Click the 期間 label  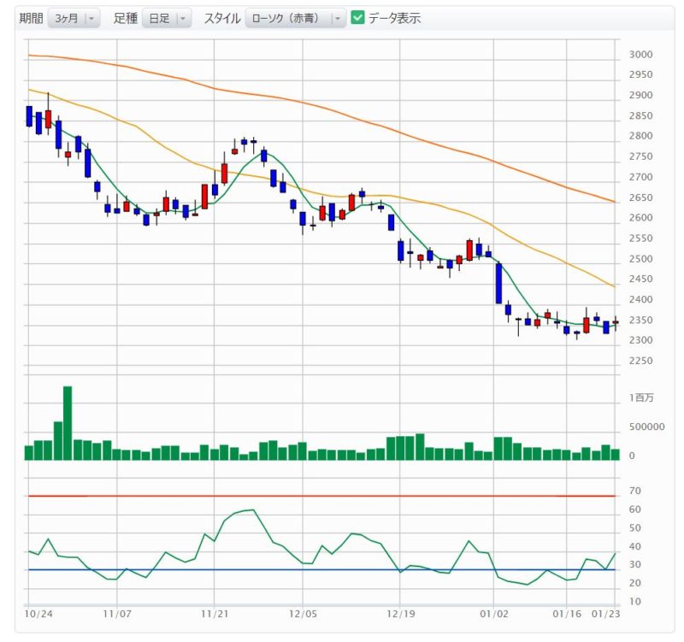(31, 18)
